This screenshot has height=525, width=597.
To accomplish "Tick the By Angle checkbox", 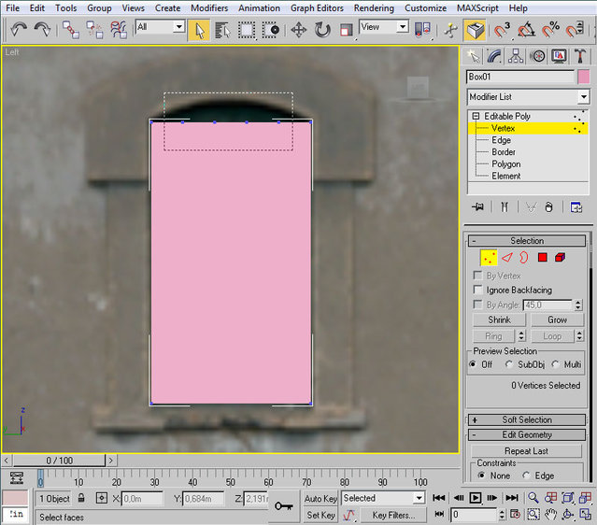I will pos(478,305).
